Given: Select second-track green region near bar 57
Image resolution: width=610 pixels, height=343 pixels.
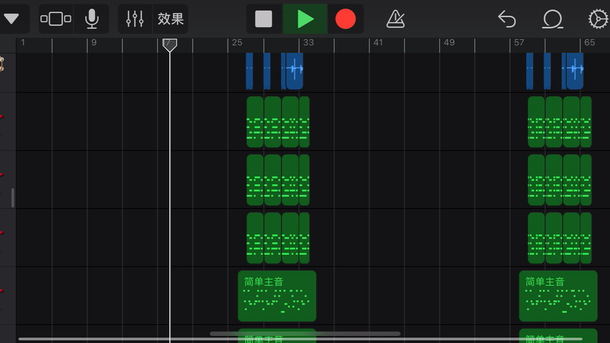Looking at the screenshot, I should (536, 122).
